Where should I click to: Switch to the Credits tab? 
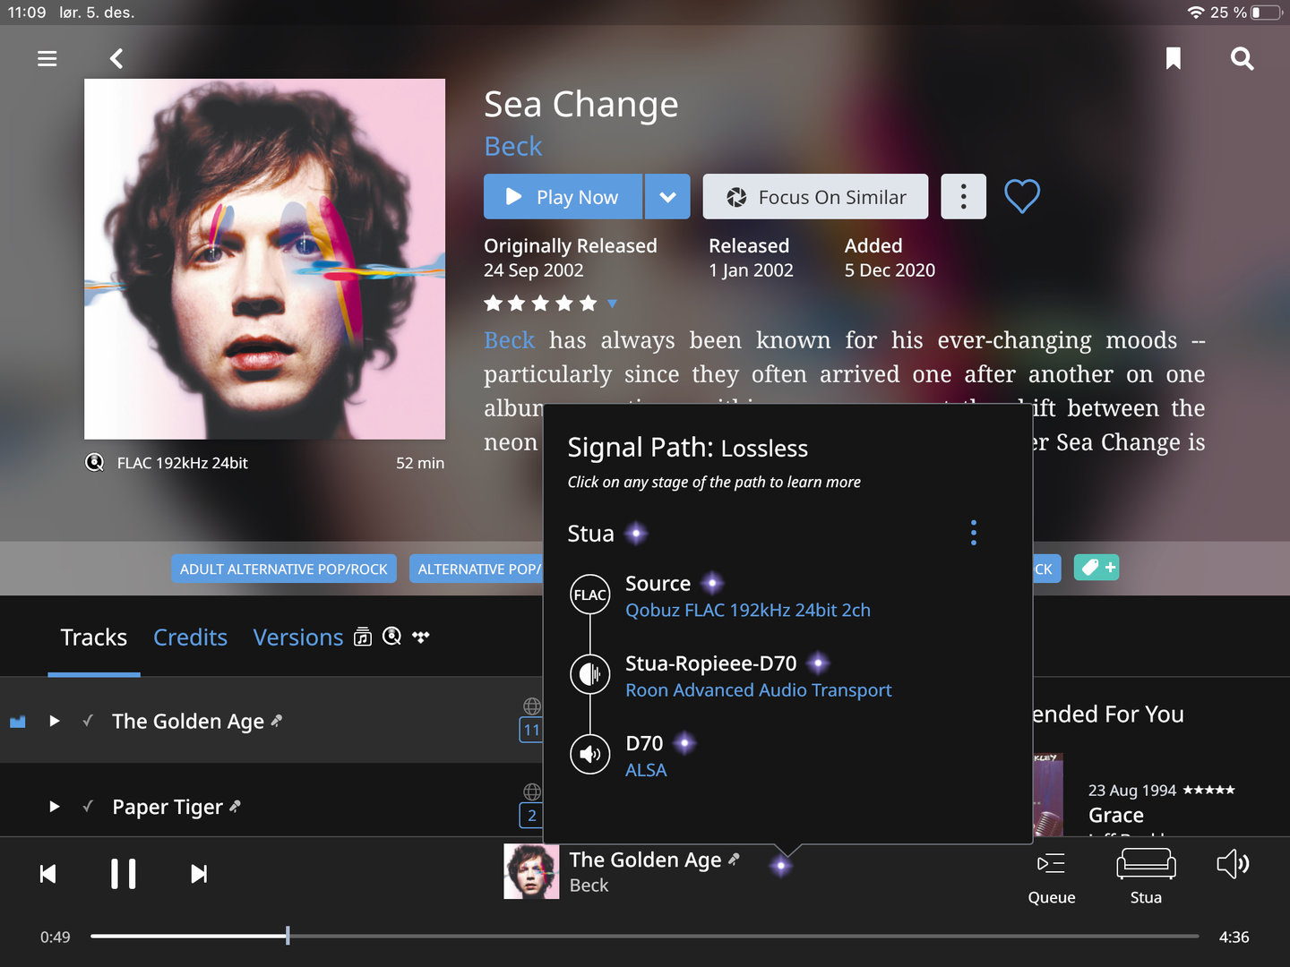coord(190,638)
